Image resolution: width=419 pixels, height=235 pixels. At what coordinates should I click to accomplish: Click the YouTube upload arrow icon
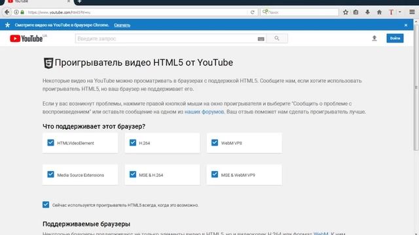click(x=374, y=39)
